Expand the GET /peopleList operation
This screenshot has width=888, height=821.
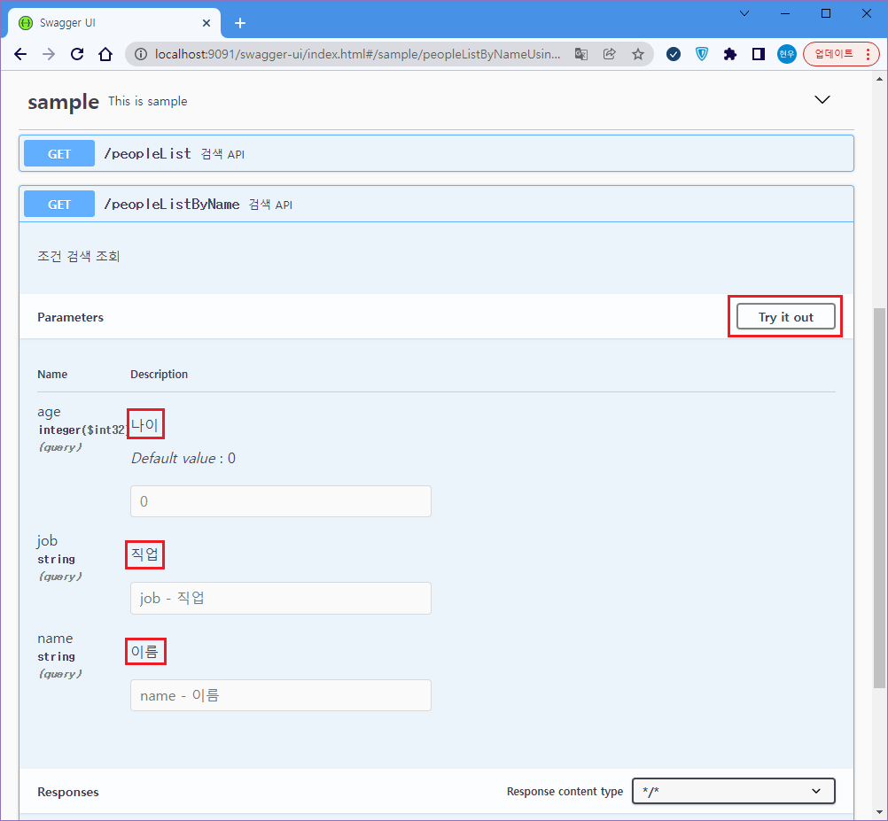436,153
